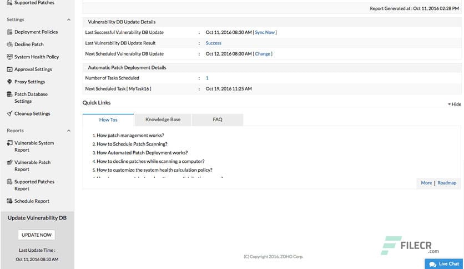This screenshot has height=269, width=464.
Task: Click the Success result link
Action: (x=213, y=43)
